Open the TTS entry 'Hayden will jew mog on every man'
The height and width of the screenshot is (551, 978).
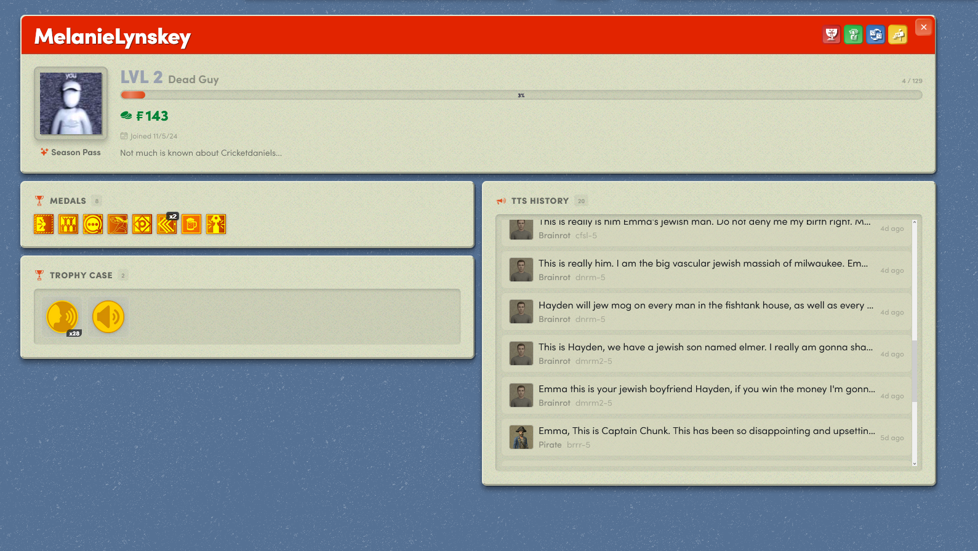706,312
